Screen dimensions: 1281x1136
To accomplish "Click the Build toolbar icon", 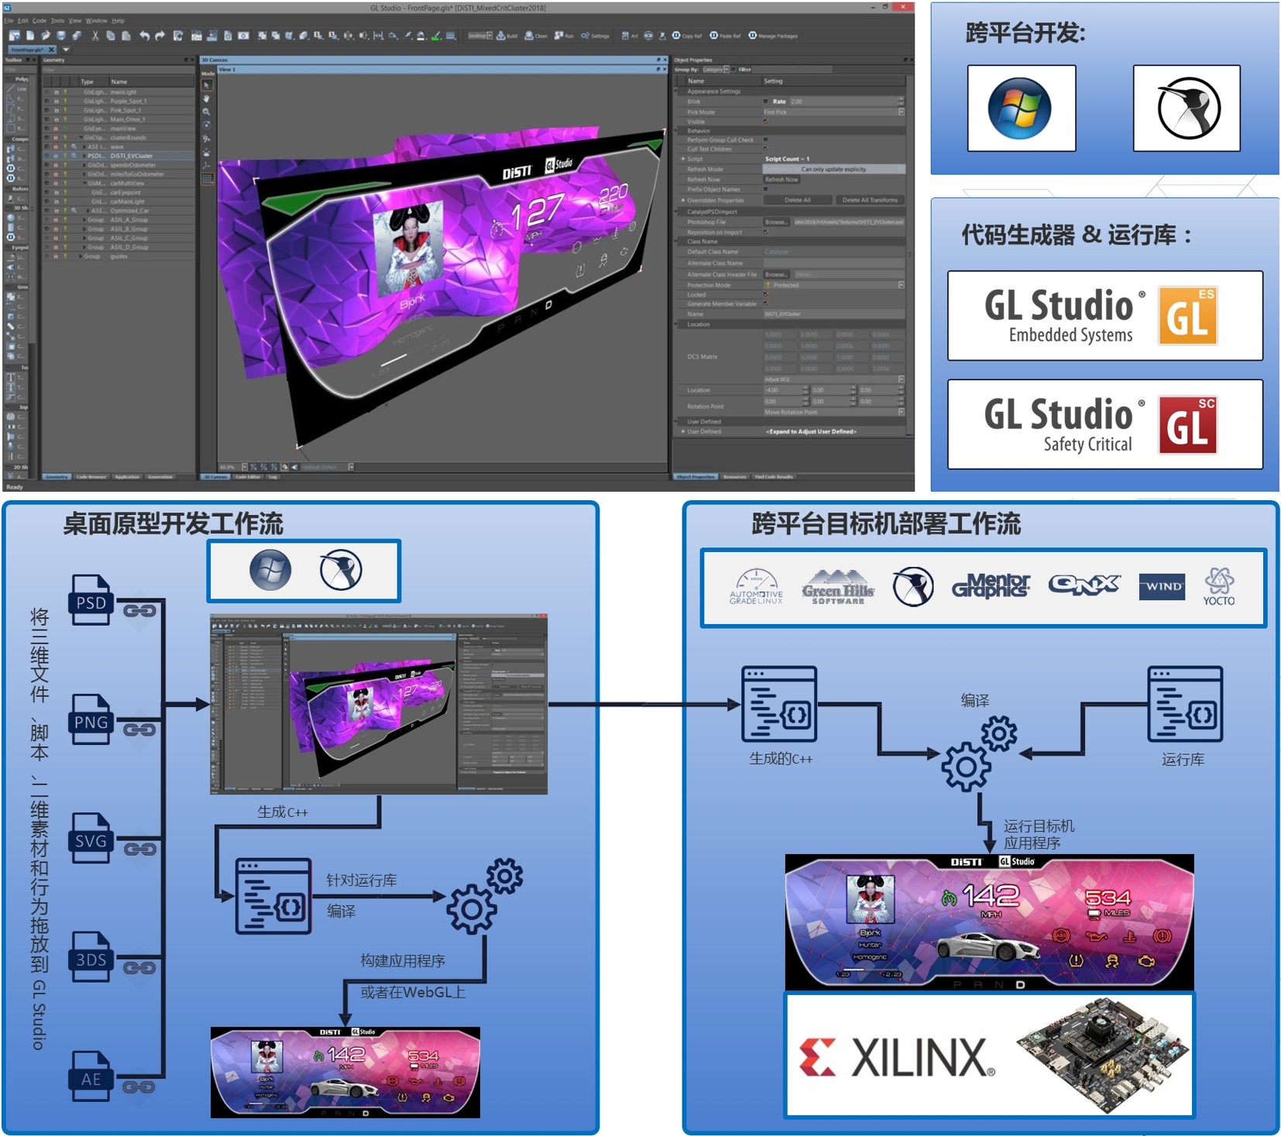I will pyautogui.click(x=507, y=36).
